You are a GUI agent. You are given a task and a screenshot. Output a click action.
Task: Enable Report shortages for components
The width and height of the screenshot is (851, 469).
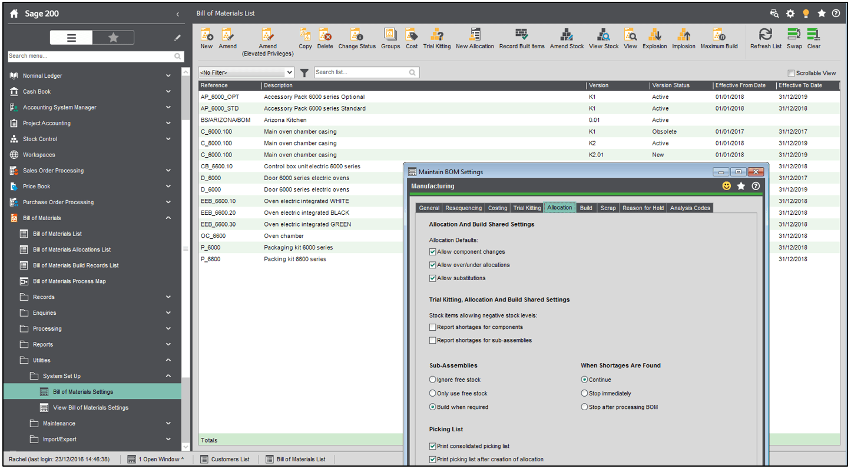433,327
